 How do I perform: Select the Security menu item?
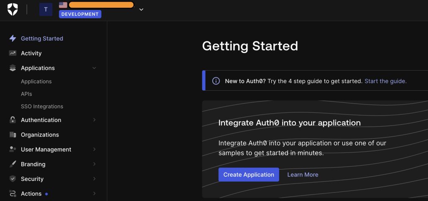click(x=32, y=179)
